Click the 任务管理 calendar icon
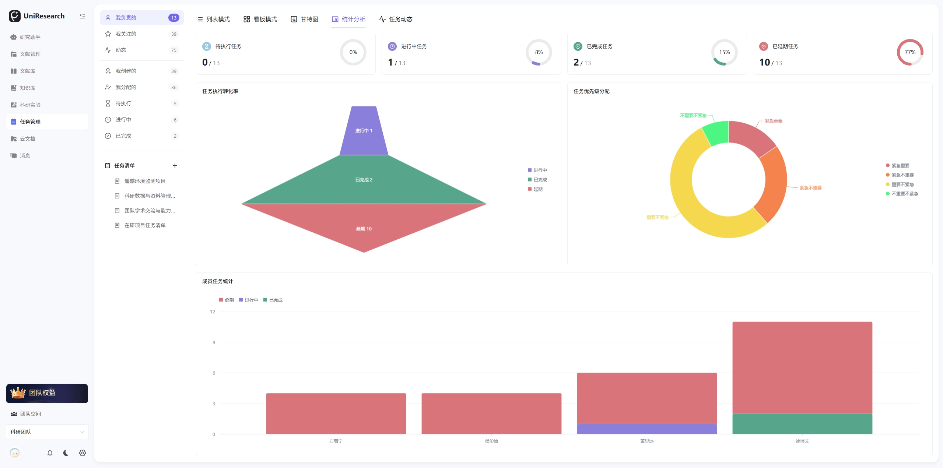 click(14, 122)
